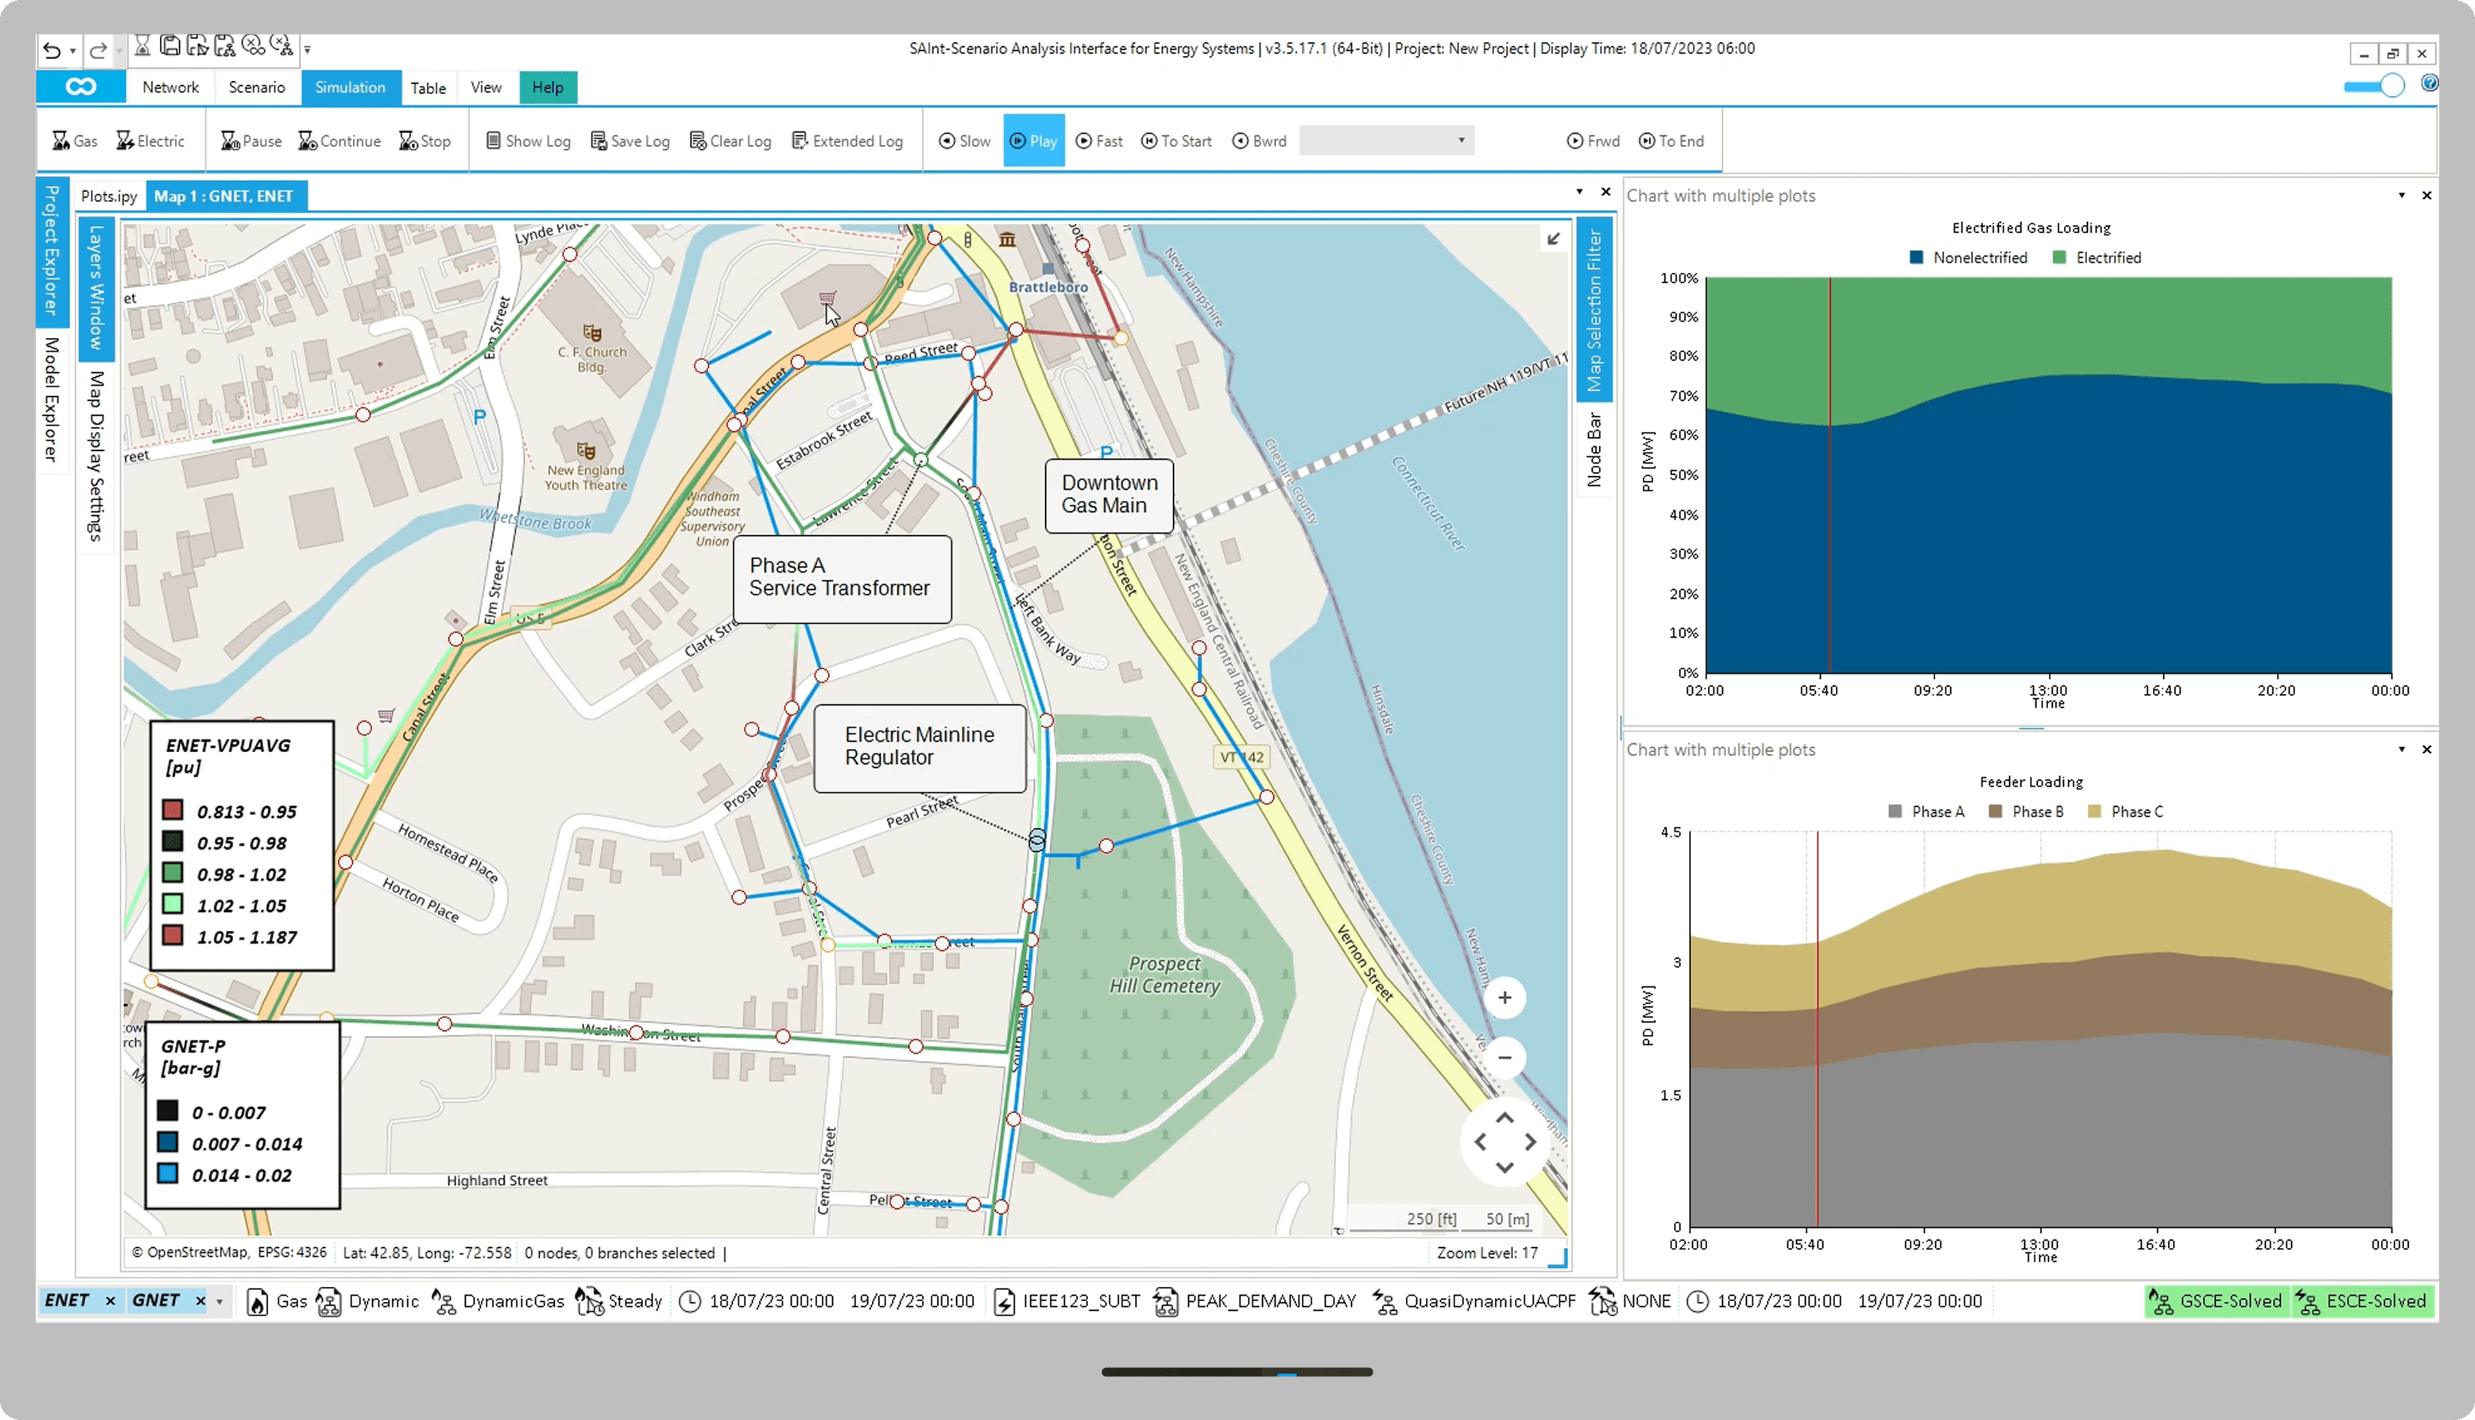The height and width of the screenshot is (1420, 2475).
Task: Click the Electric simulation icon
Action: point(125,142)
